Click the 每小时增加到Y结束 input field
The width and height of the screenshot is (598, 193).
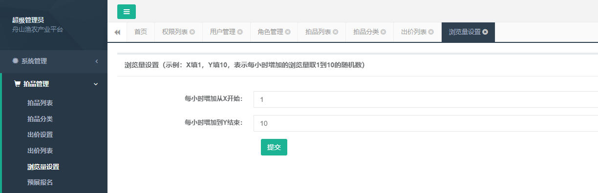pyautogui.click(x=426, y=123)
